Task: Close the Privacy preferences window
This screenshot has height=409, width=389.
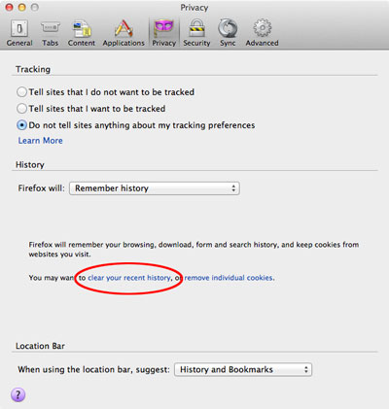Action: 10,7
